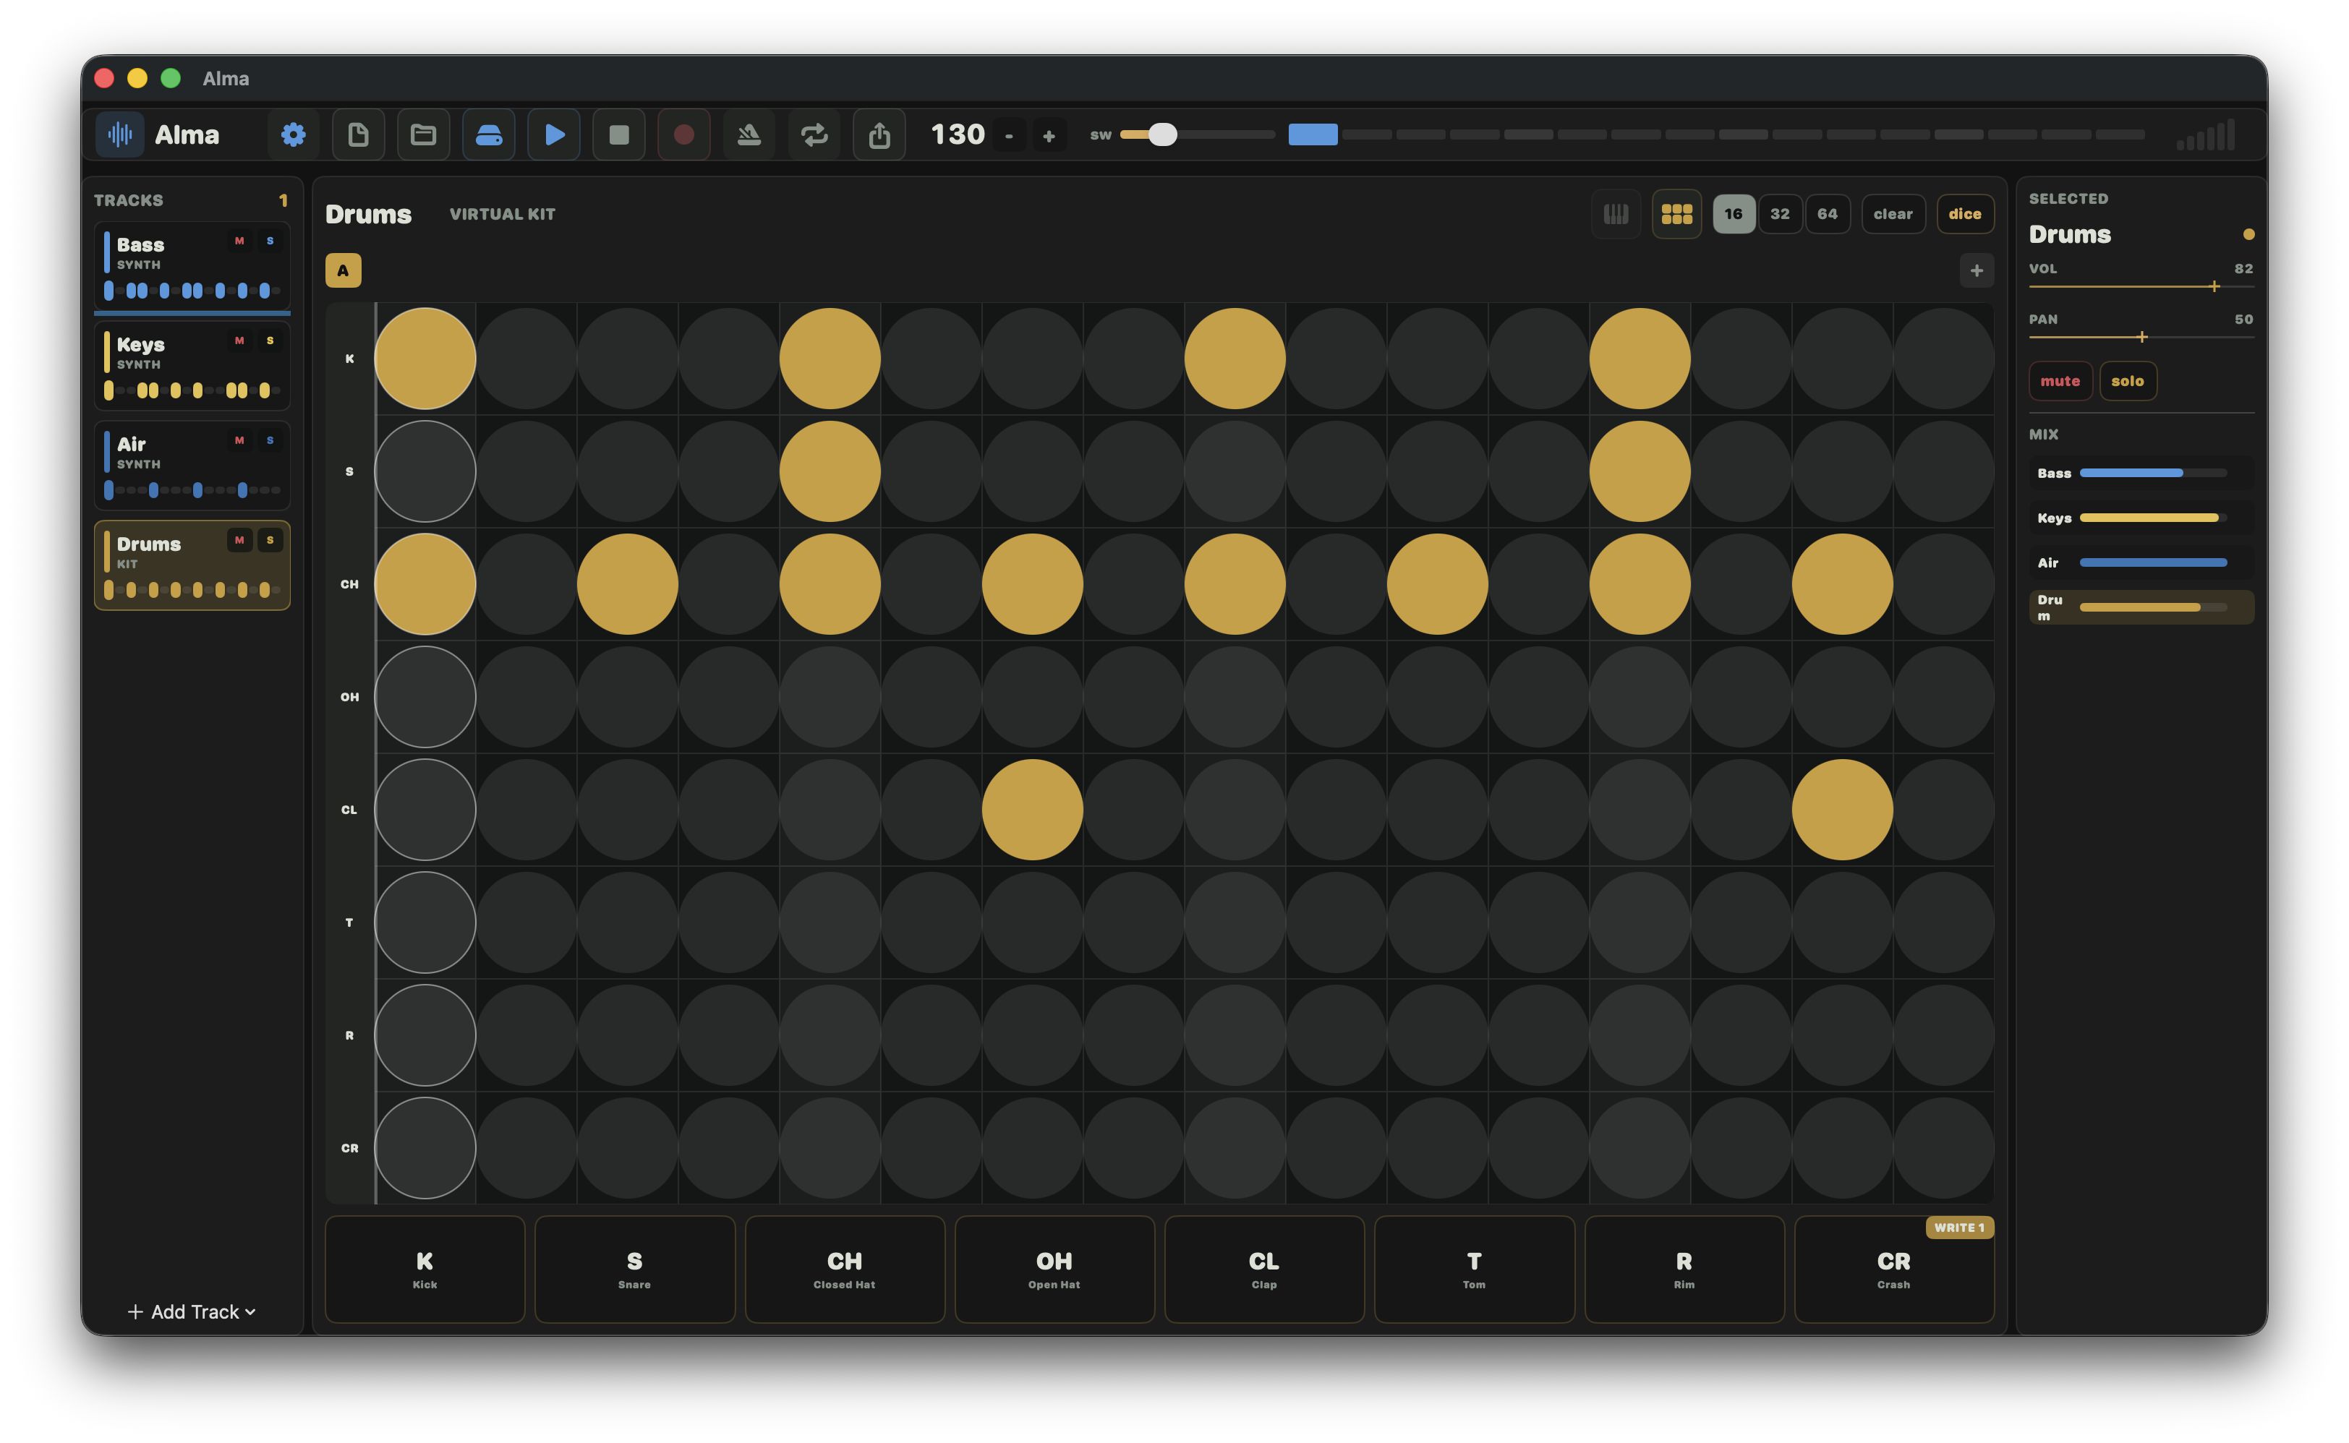
Task: Enable mute on the selected Drums track
Action: tap(2060, 381)
